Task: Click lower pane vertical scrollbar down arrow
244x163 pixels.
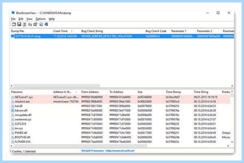Action: 232,142
